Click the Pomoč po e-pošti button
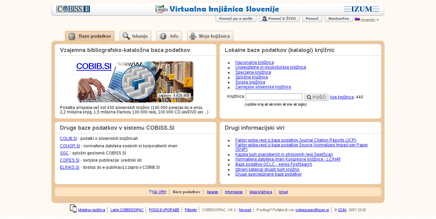Screen dimensions: 436x219 [236, 19]
